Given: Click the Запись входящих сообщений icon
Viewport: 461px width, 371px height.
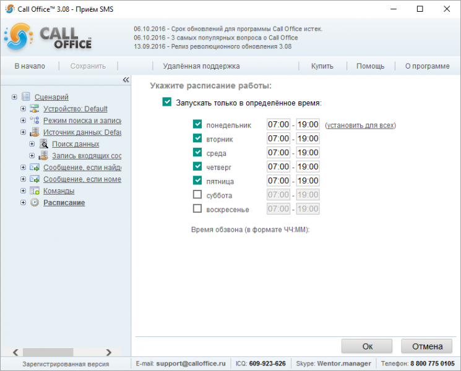Looking at the screenshot, I should point(43,156).
